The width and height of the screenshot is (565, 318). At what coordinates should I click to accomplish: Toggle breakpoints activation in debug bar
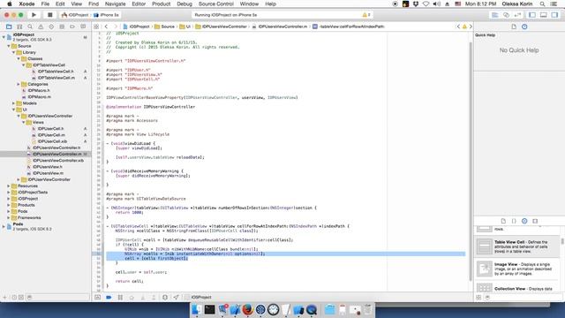pyautogui.click(x=109, y=297)
